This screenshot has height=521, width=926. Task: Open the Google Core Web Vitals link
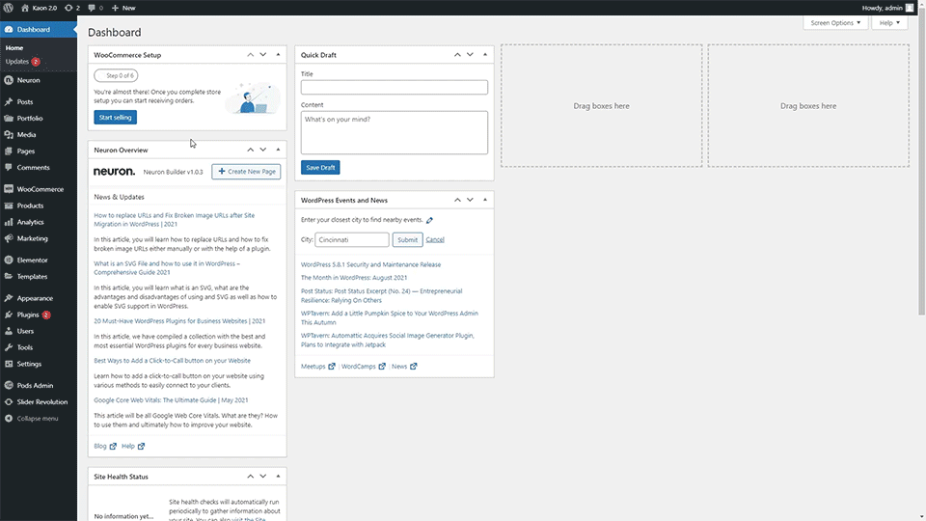point(171,400)
